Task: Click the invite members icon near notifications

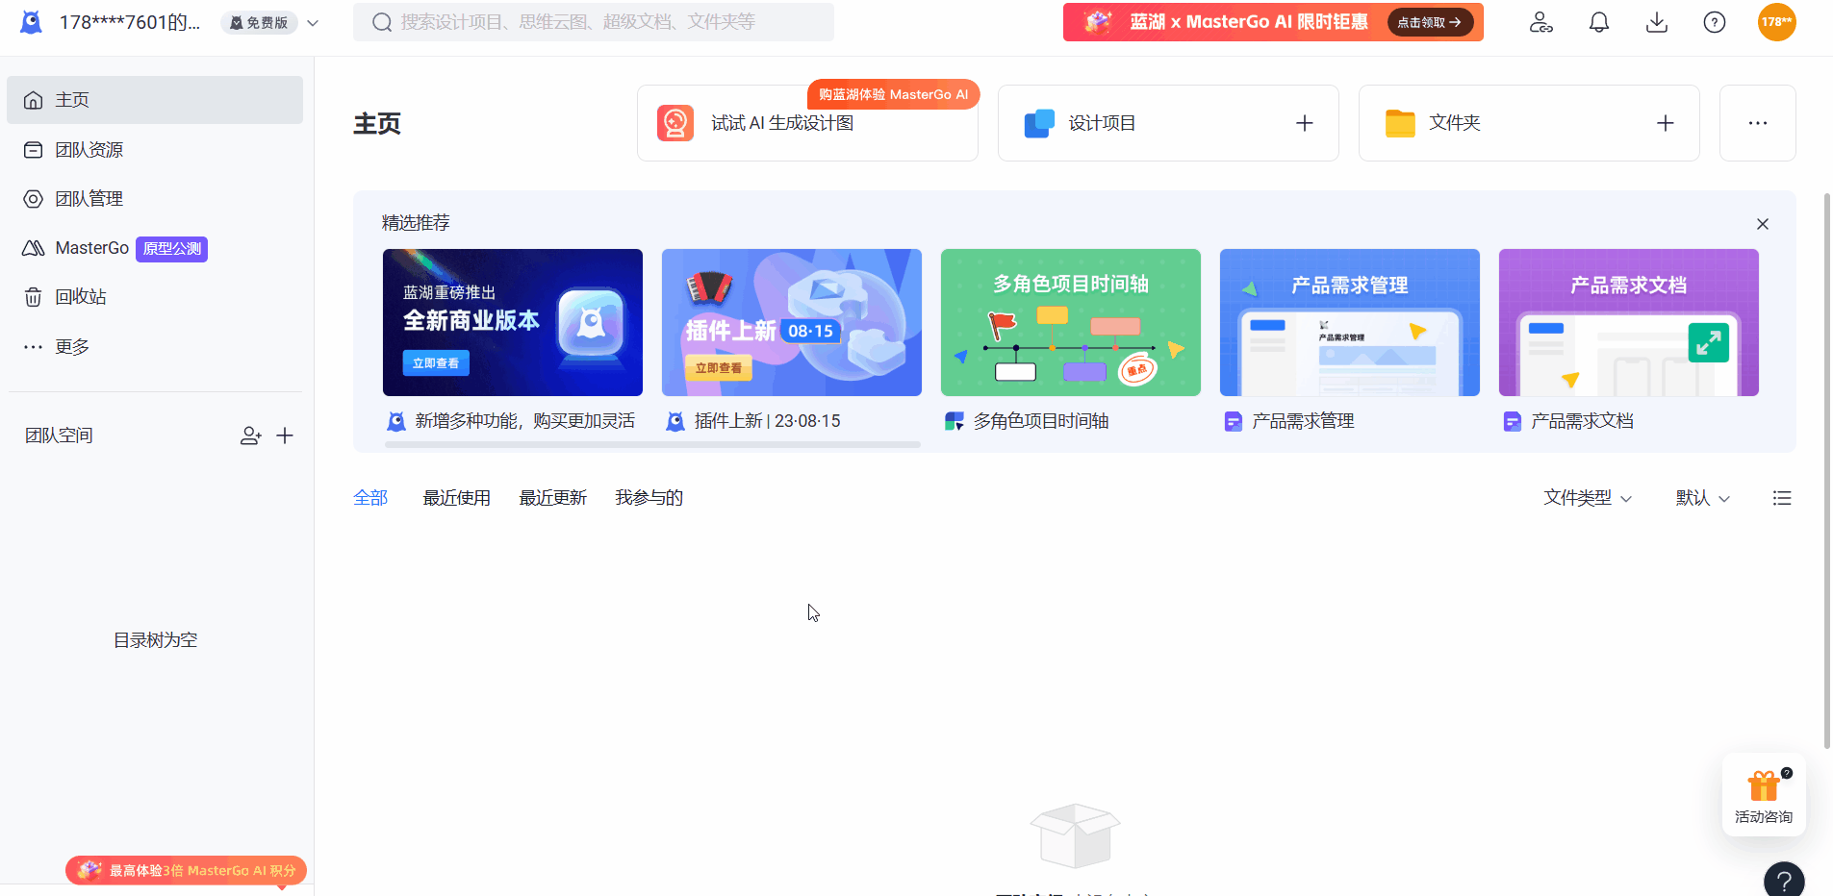Action: (x=1540, y=21)
